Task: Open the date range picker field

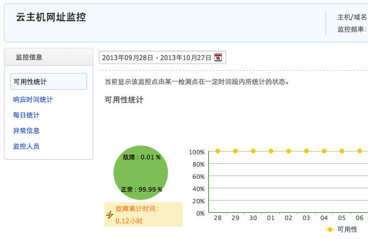Action: pos(156,57)
